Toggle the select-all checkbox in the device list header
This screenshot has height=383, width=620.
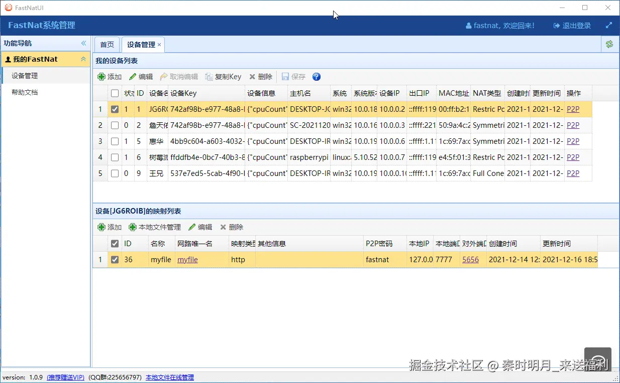[x=115, y=93]
